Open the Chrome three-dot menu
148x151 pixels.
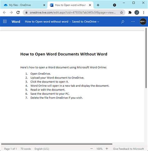pyautogui.click(x=144, y=12)
